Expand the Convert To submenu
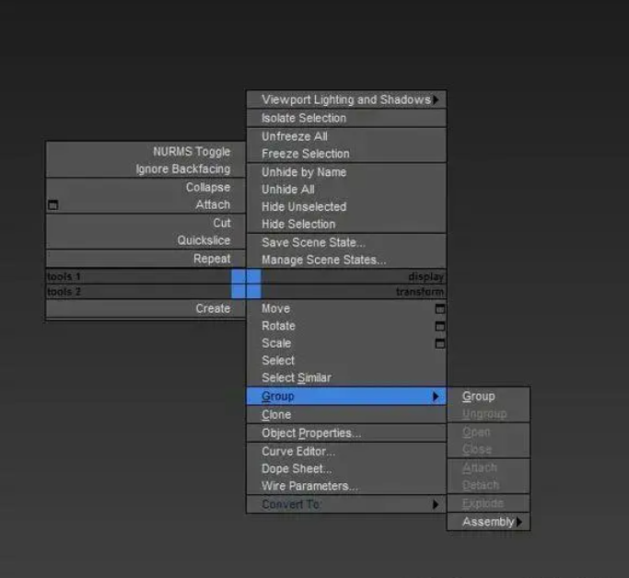 [x=436, y=504]
